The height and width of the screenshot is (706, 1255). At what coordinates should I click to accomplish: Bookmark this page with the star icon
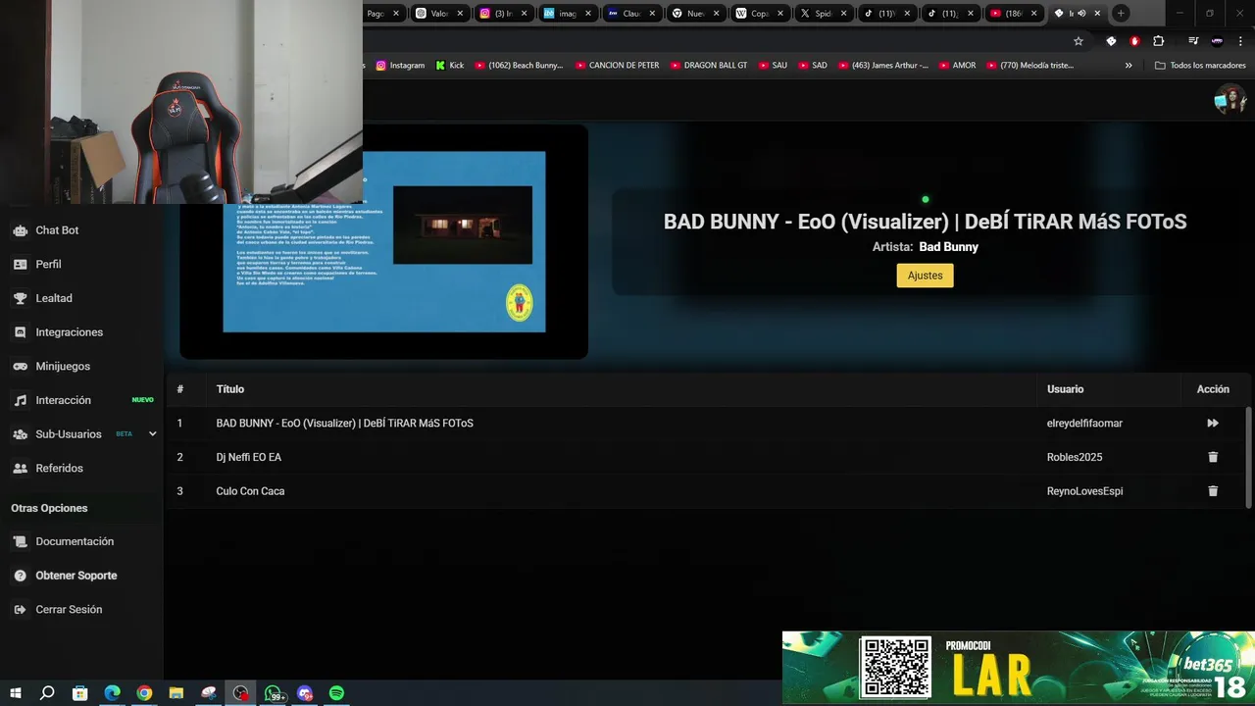1079,41
